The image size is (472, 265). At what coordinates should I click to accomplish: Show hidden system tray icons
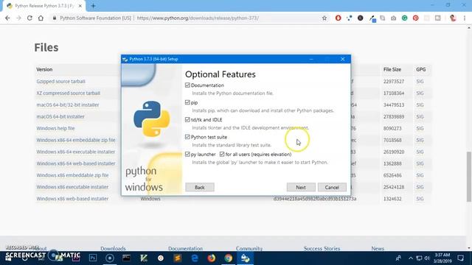click(x=411, y=258)
